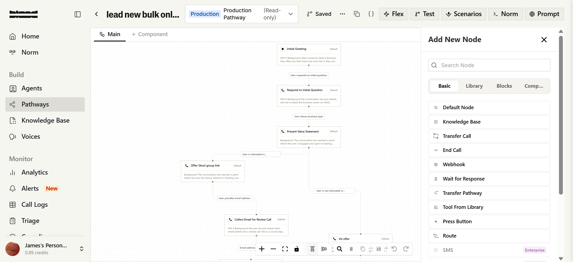Add a Wait for Response node
Viewport: 573px width, 262px height.
coord(489,179)
